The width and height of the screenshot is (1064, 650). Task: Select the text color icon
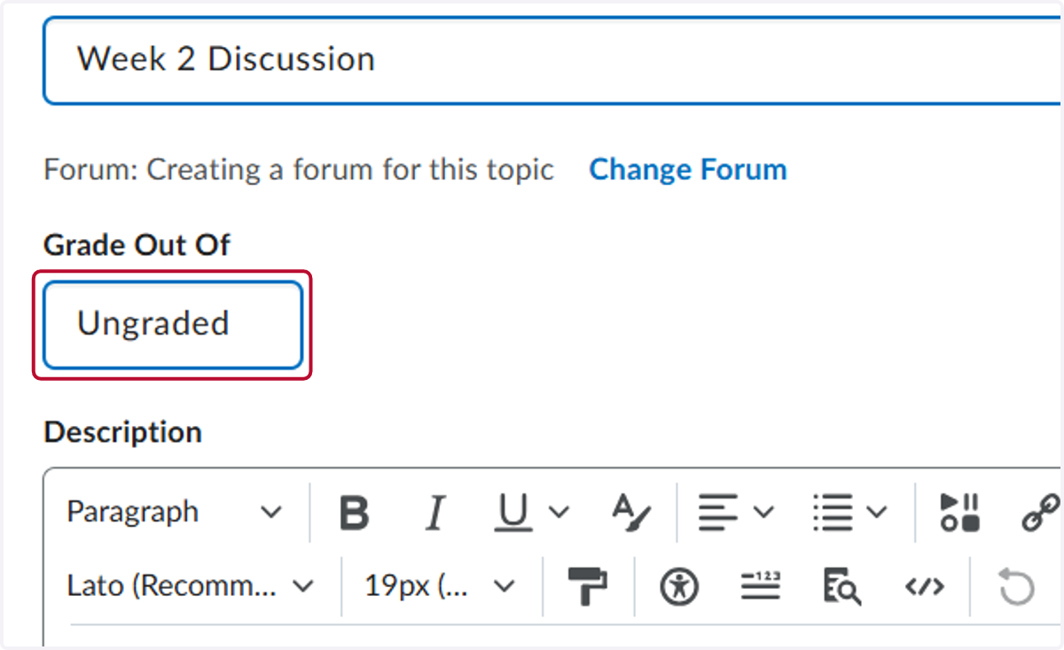pos(632,512)
